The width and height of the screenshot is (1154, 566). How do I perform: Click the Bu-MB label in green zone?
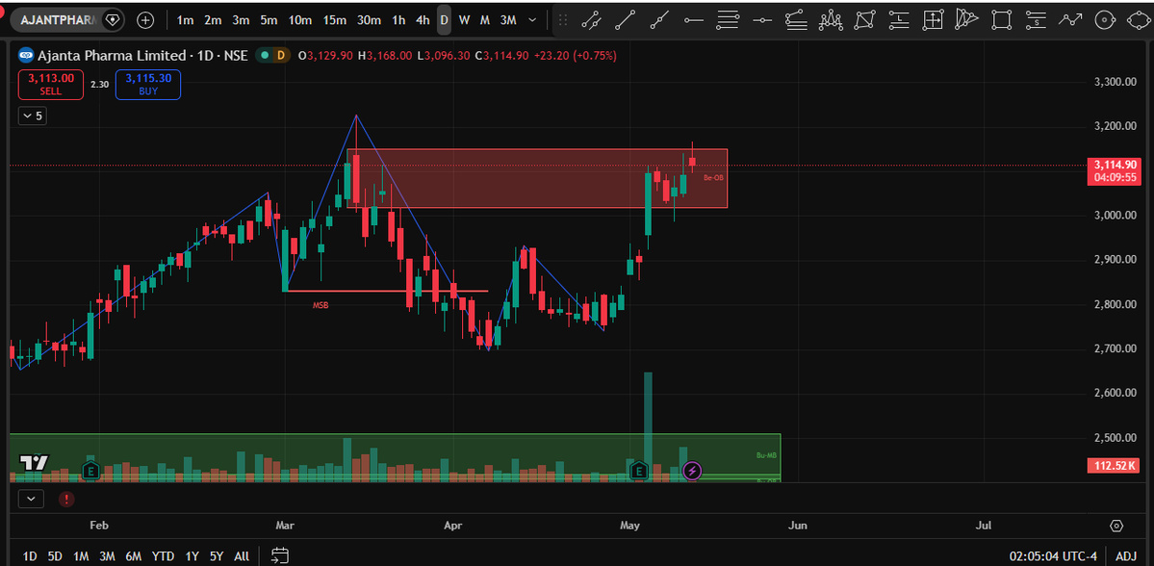766,455
